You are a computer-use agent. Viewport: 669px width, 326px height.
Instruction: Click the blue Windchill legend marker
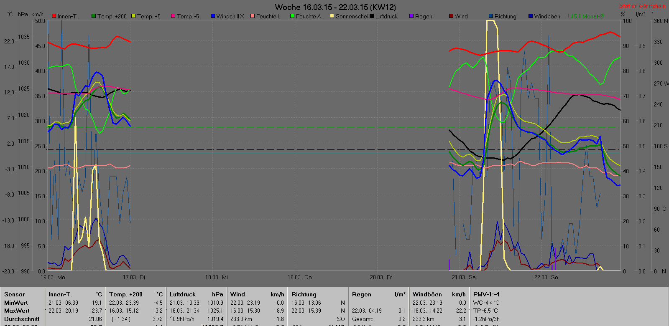213,16
